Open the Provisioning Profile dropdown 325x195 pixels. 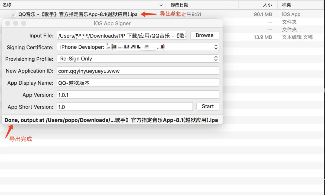(x=138, y=59)
